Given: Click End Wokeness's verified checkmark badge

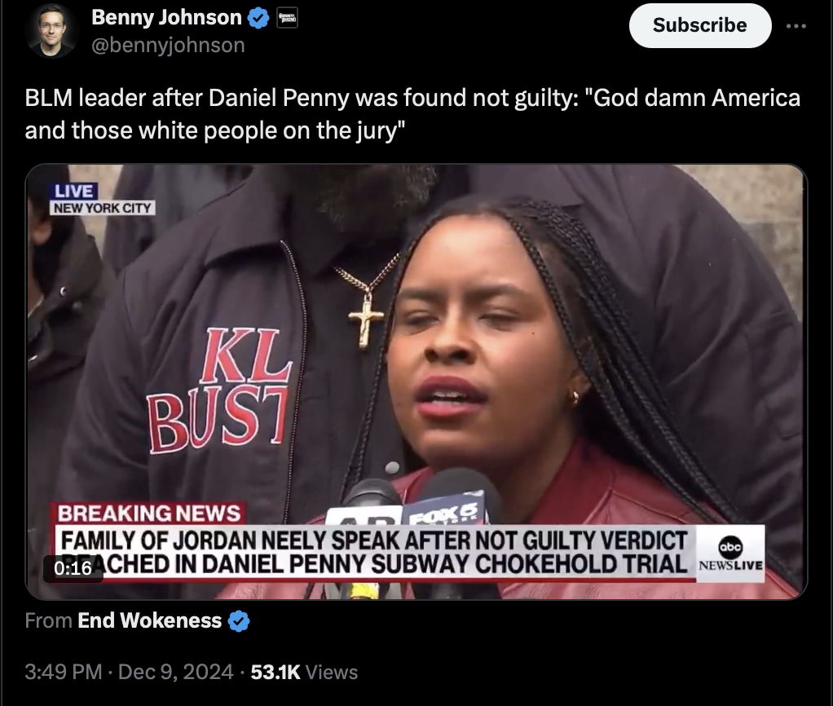Looking at the screenshot, I should point(239,620).
